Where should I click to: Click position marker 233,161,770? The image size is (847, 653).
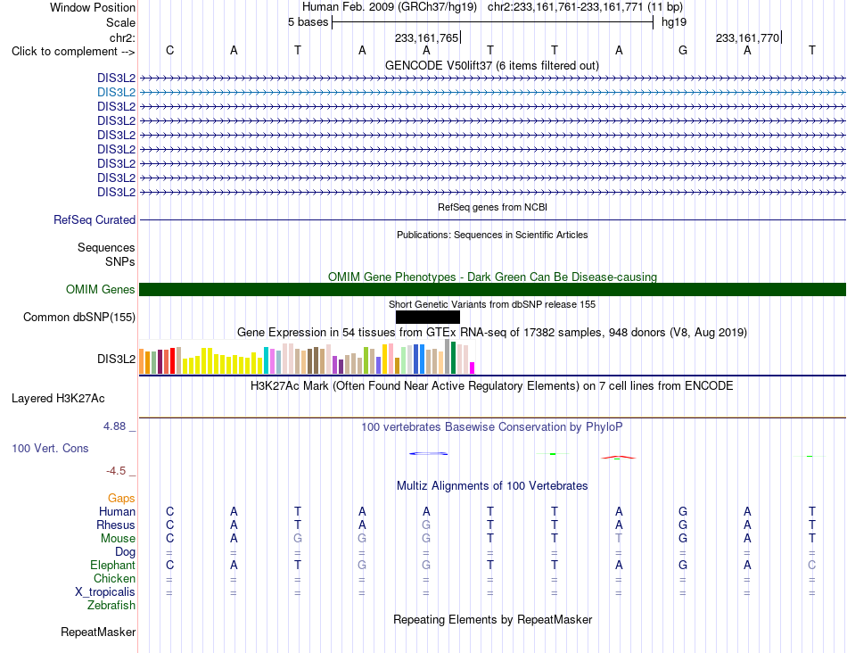coord(748,37)
